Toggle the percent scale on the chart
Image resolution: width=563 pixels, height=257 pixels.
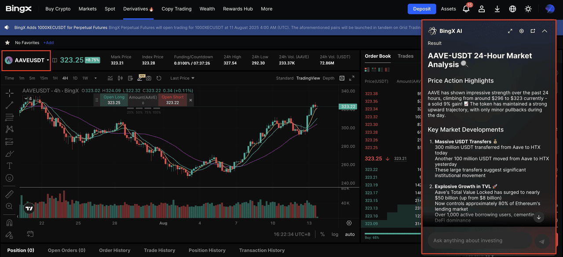pyautogui.click(x=322, y=234)
